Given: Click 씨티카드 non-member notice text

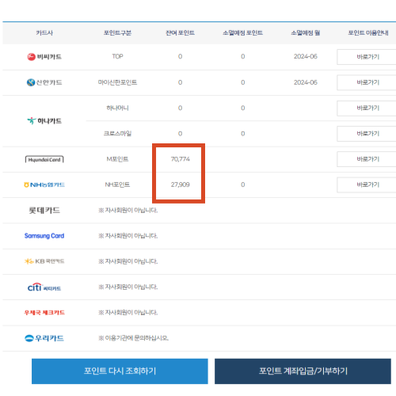Looking at the screenshot, I should click(x=128, y=287).
